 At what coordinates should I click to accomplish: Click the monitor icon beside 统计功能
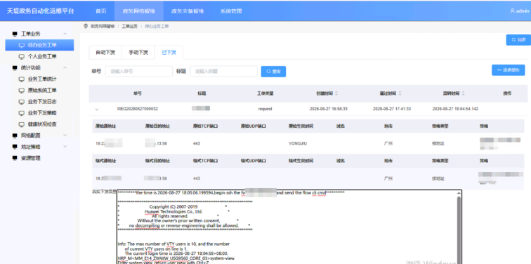click(x=15, y=67)
